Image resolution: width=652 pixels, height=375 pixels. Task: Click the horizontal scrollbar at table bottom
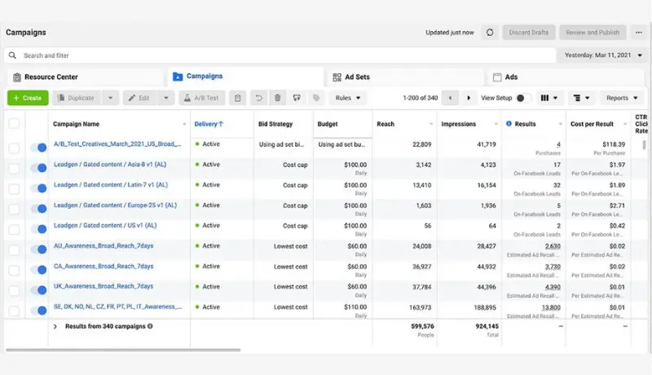click(x=123, y=350)
